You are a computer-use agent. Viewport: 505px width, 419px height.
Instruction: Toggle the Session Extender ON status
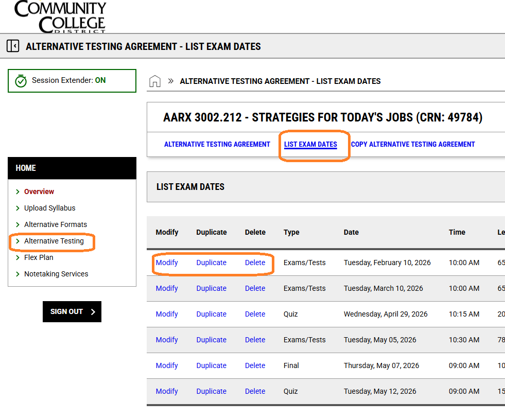pos(100,80)
